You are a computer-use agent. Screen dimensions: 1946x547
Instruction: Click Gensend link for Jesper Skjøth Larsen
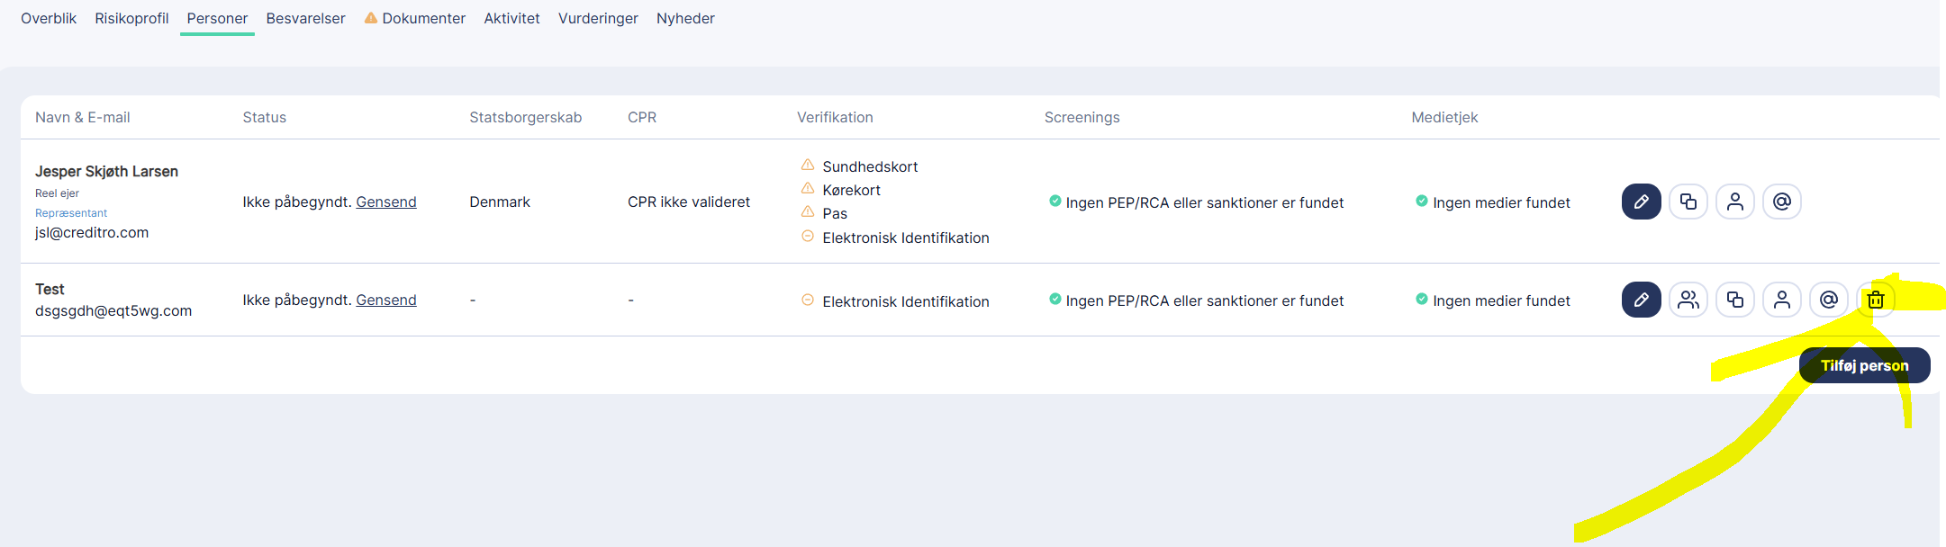(x=386, y=202)
